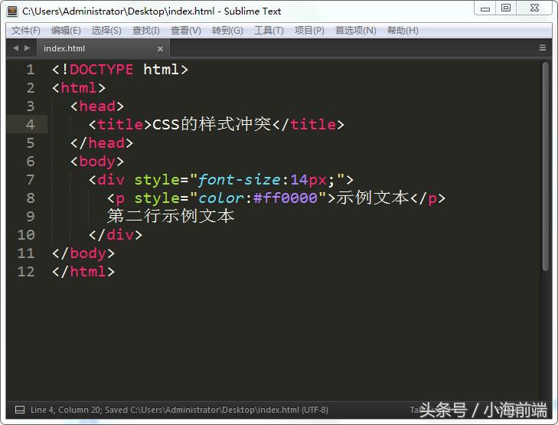Open the 文件(F) menu
558x425 pixels.
click(x=26, y=31)
